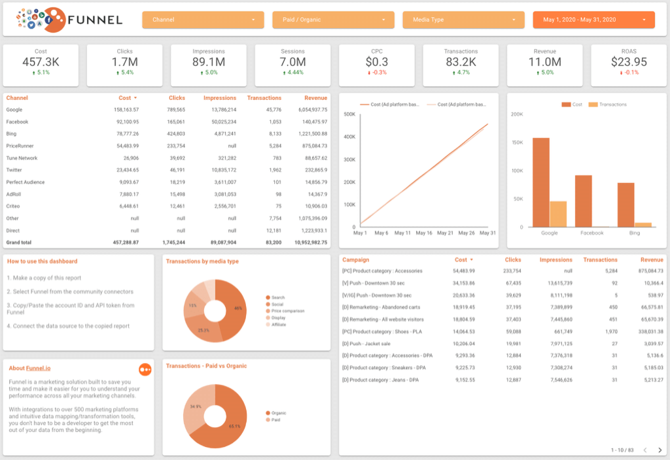The width and height of the screenshot is (670, 460).
Task: Go to previous page of campaign table
Action: coord(645,450)
